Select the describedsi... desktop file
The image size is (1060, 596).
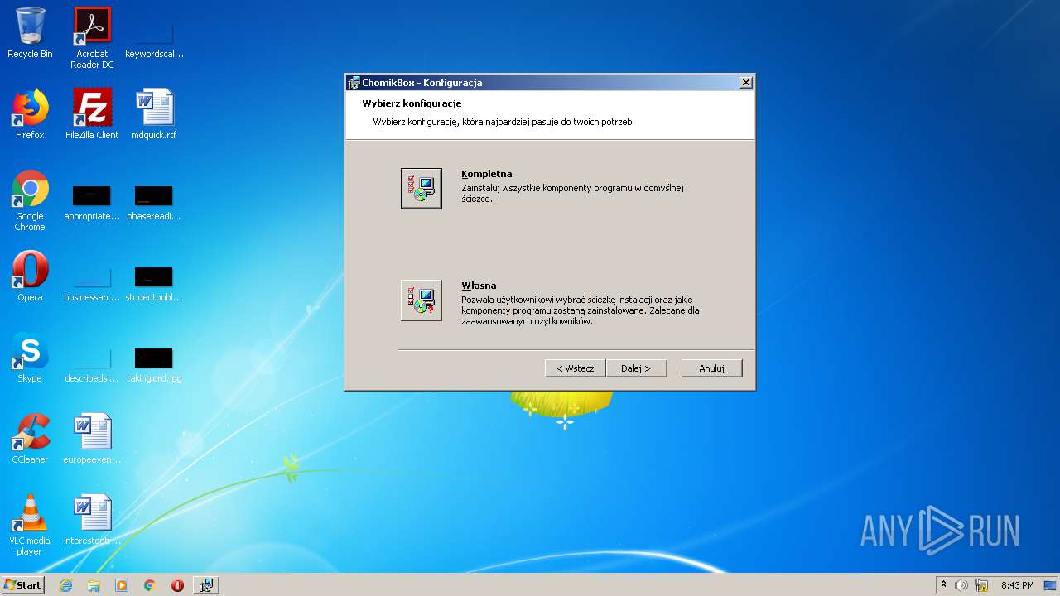point(92,366)
